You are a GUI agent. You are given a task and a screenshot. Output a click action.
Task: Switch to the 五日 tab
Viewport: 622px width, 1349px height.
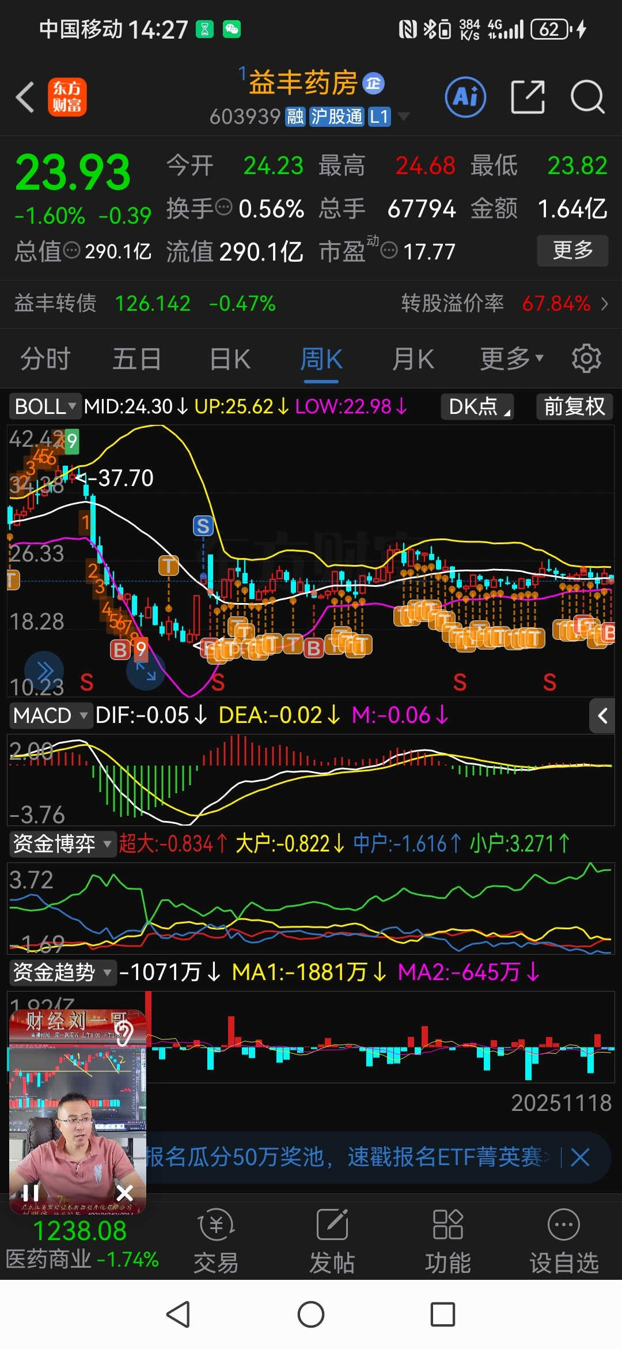136,359
